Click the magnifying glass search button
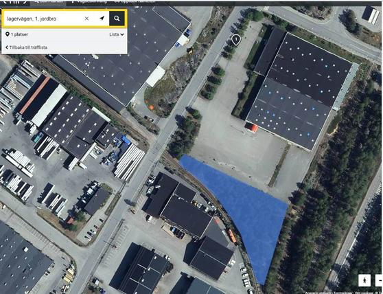The height and width of the screenshot is (294, 383). coord(117,19)
